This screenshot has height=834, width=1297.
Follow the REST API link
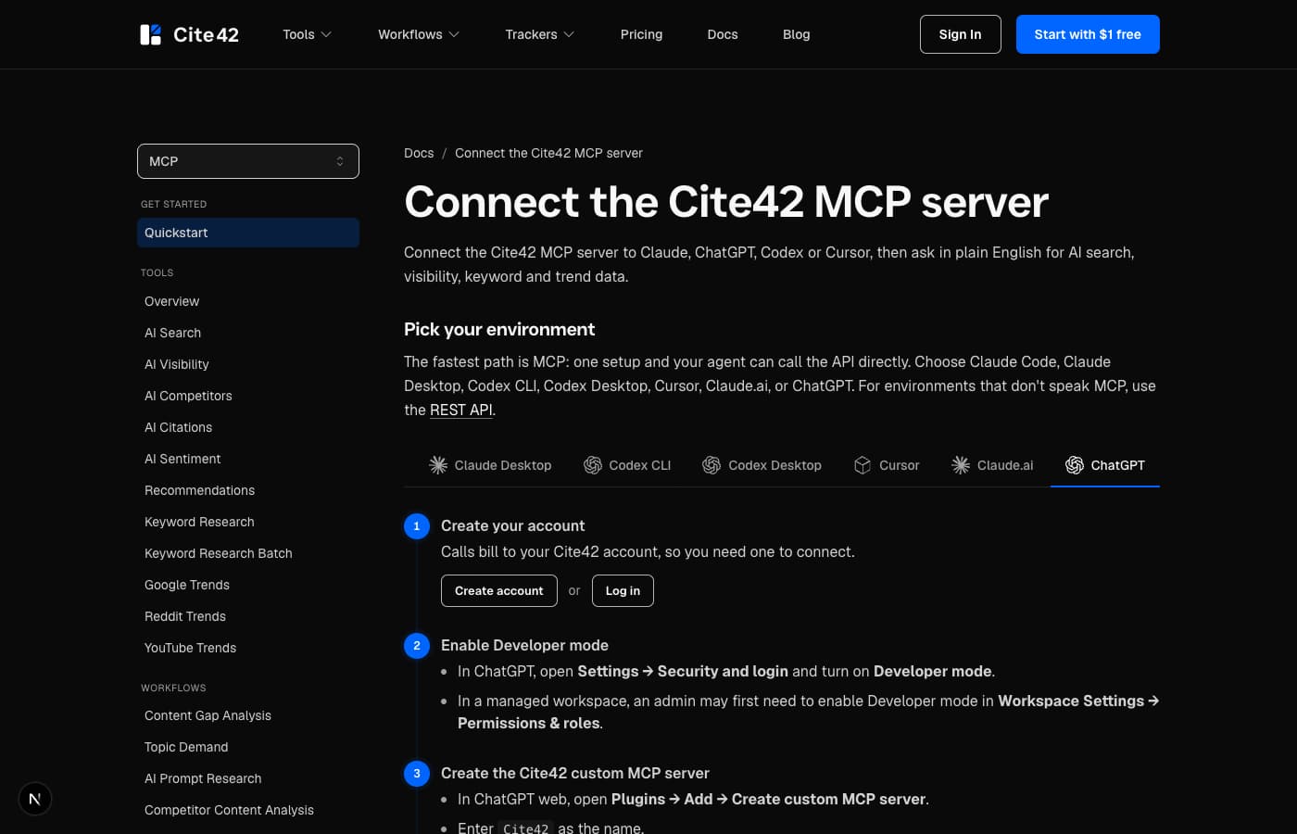[461, 410]
